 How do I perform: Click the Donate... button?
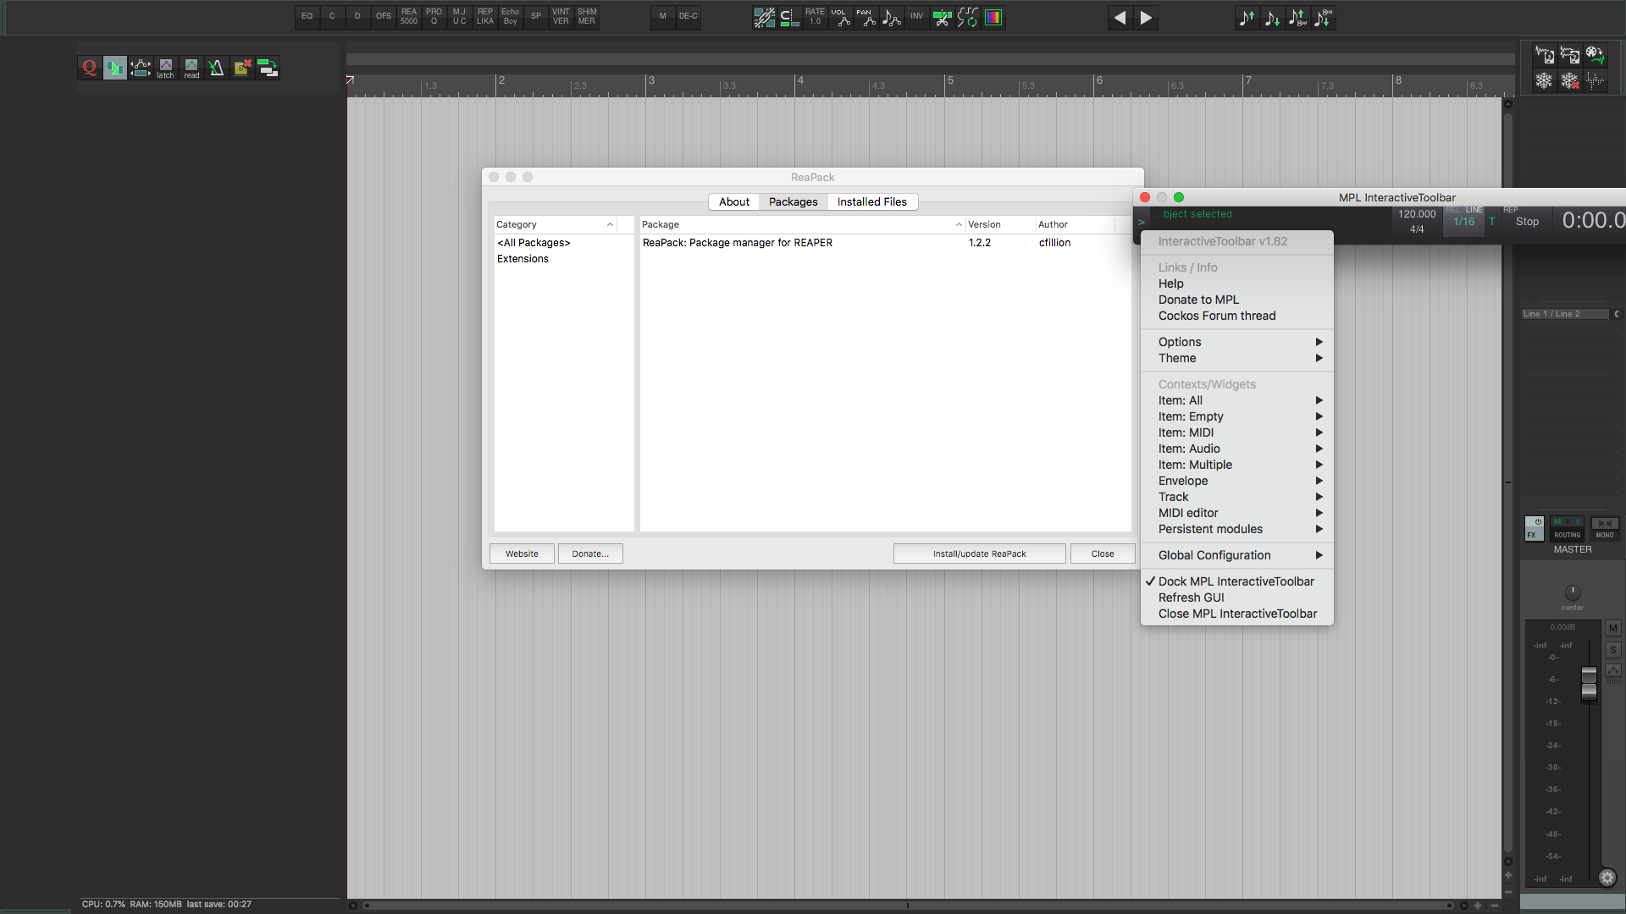pos(590,553)
